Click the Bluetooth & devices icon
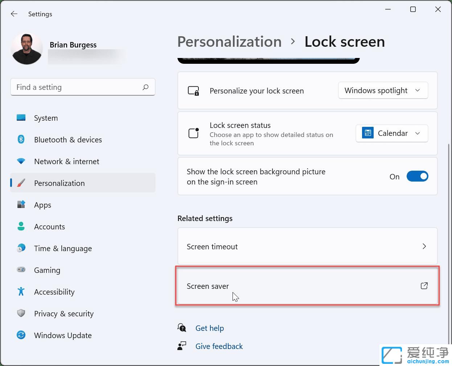Viewport: 452px width, 366px height. [x=21, y=140]
